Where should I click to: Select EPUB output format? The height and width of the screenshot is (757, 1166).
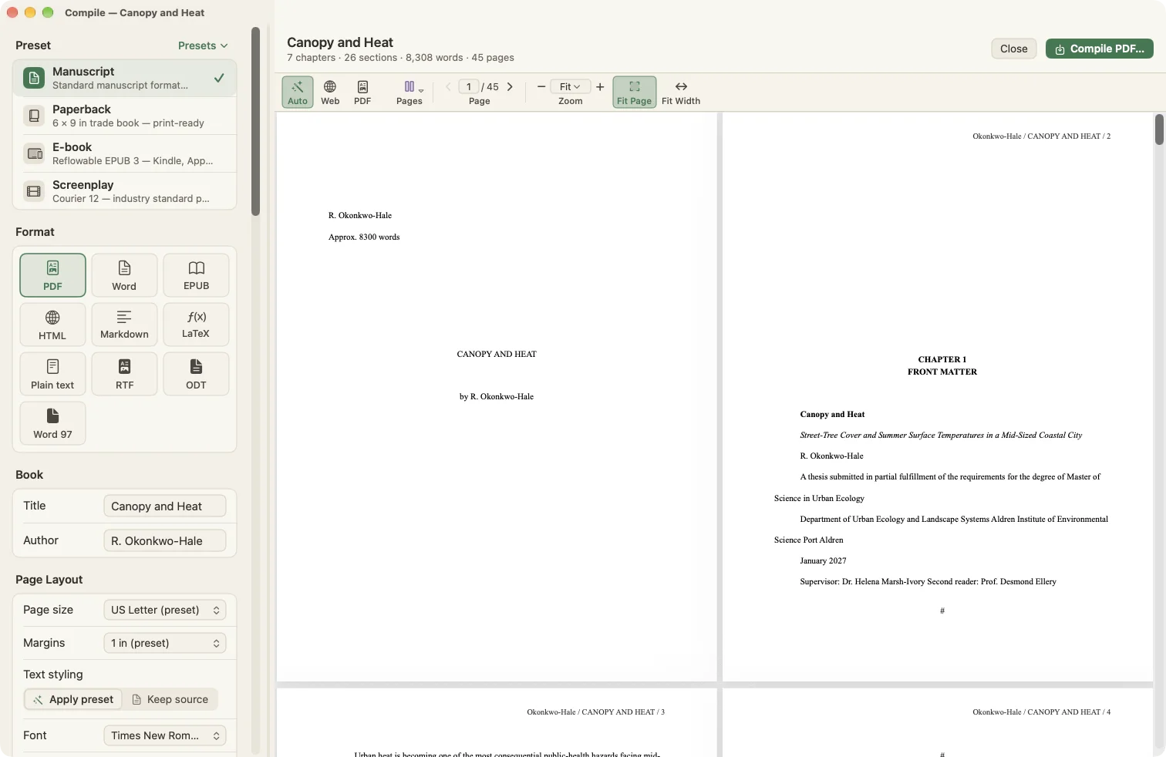click(196, 275)
